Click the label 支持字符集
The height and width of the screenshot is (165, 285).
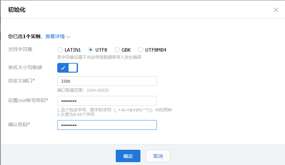pos(20,49)
